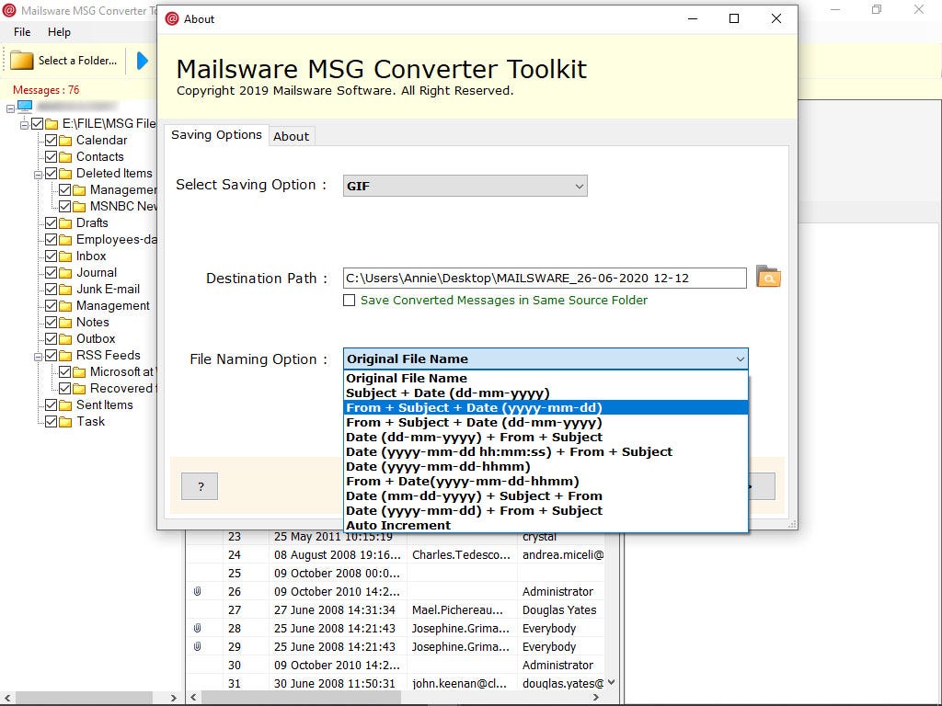Screen dimensions: 942x706
Task: Collapse the RSS Feeds tree node
Action: (38, 357)
